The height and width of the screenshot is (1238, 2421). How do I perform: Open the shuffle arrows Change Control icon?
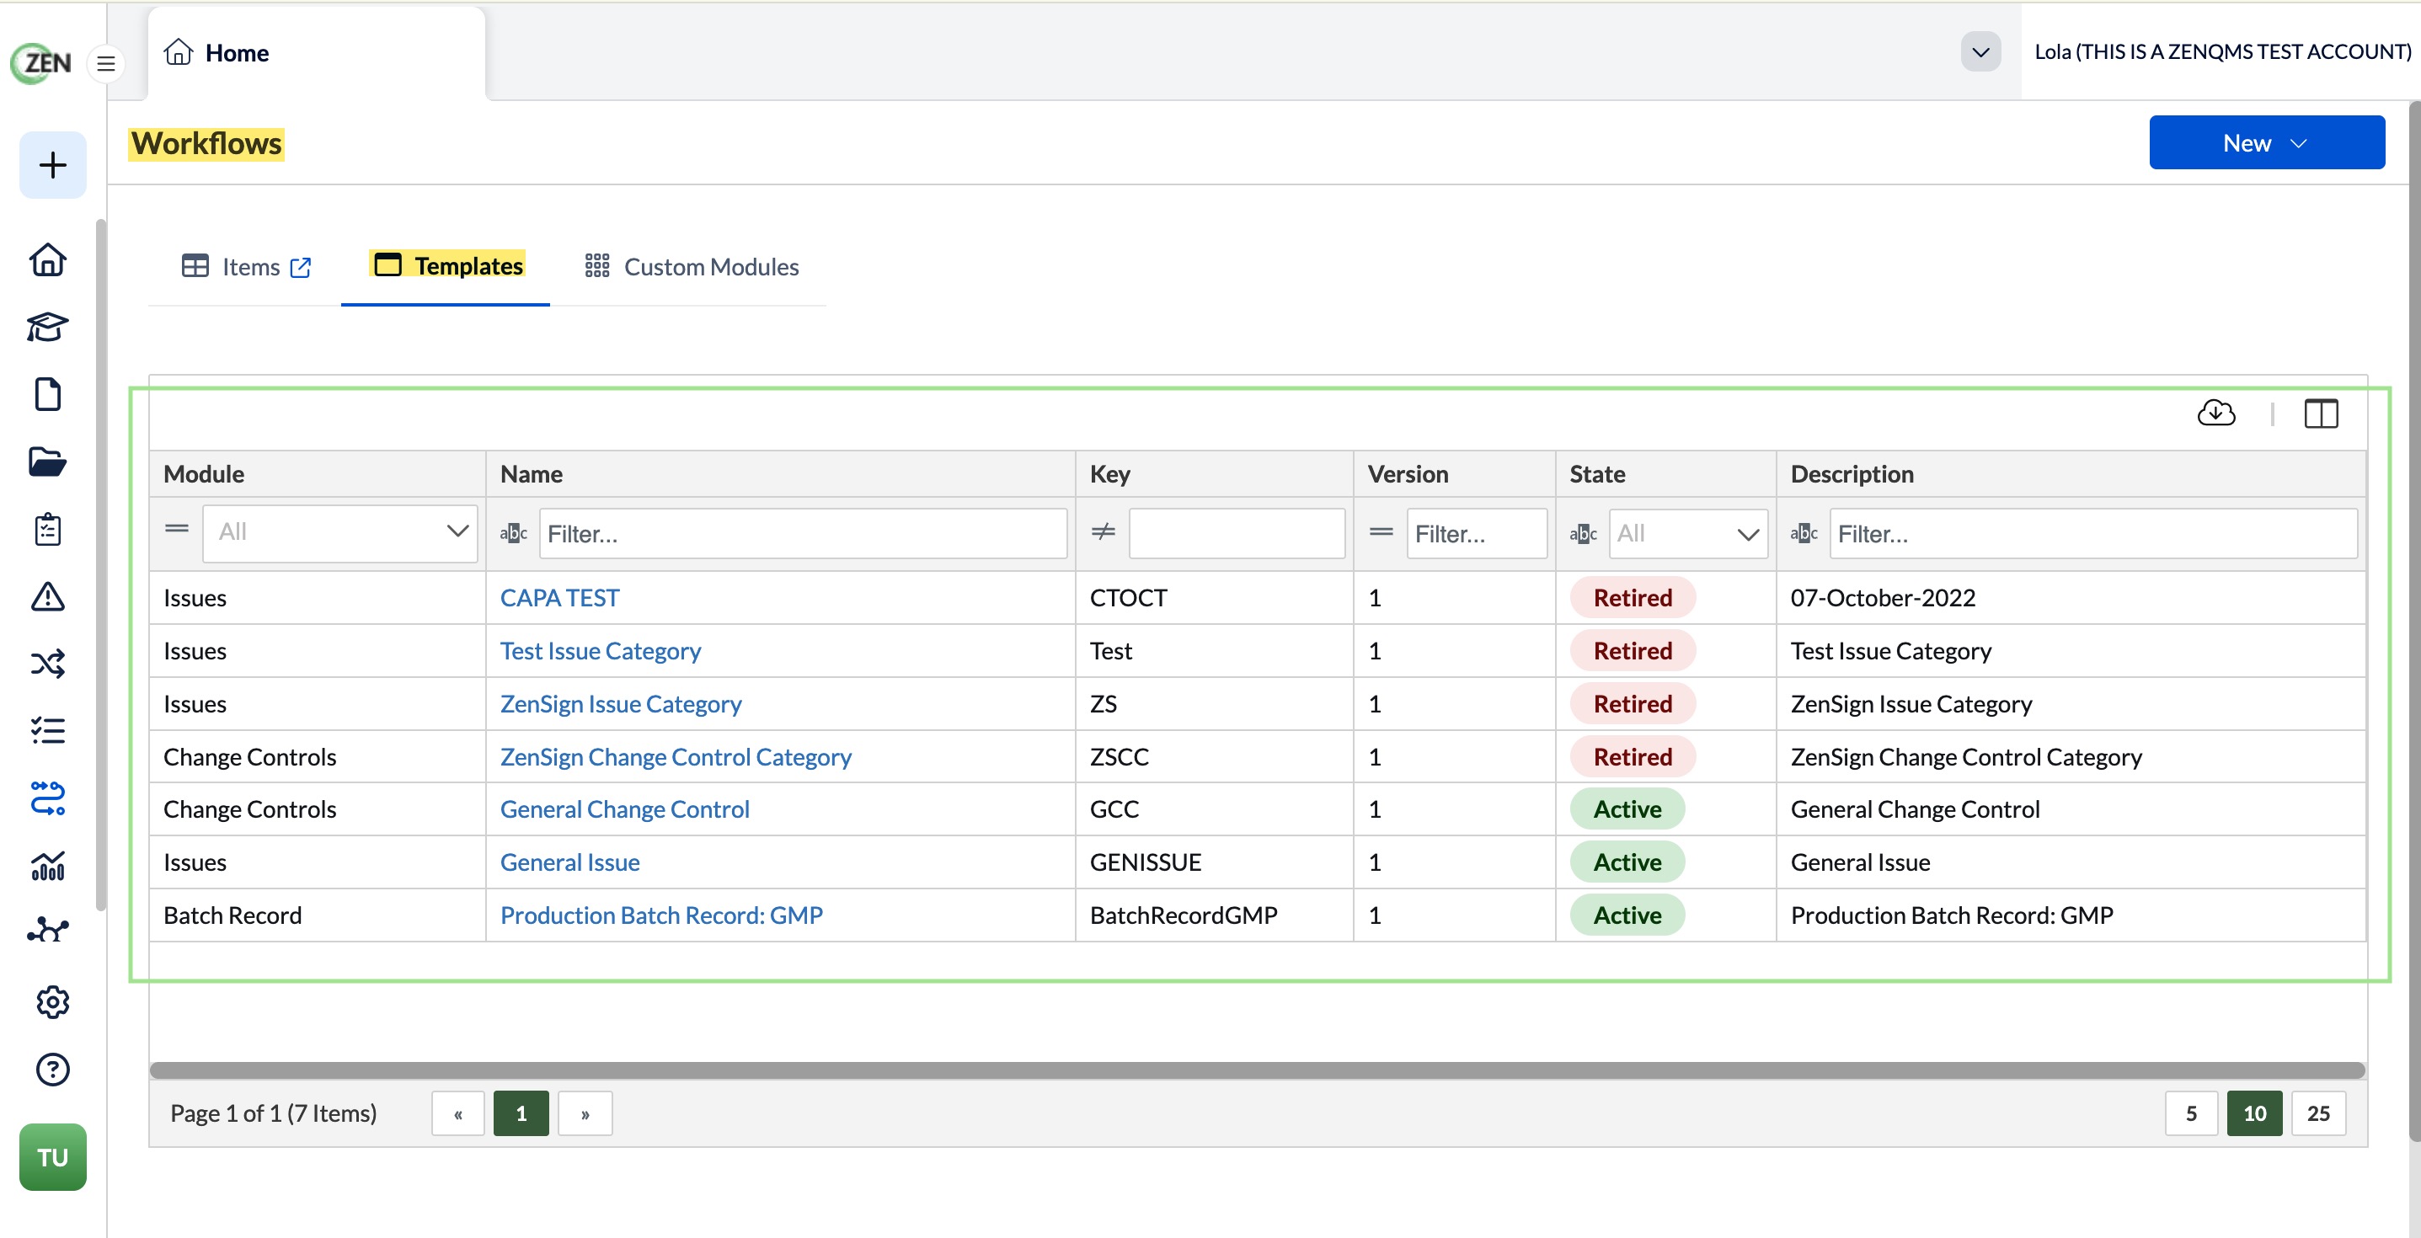(48, 664)
